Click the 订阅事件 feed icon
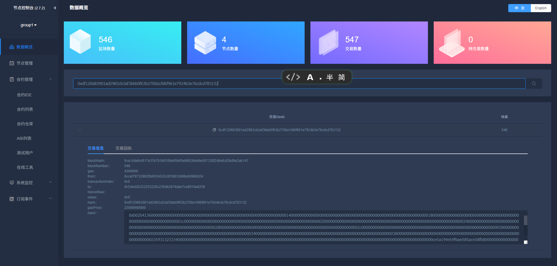Screen dimensions: 557x266 [12, 199]
